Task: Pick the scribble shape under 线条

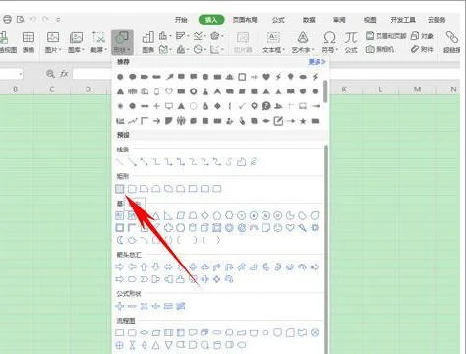Action: [254, 161]
